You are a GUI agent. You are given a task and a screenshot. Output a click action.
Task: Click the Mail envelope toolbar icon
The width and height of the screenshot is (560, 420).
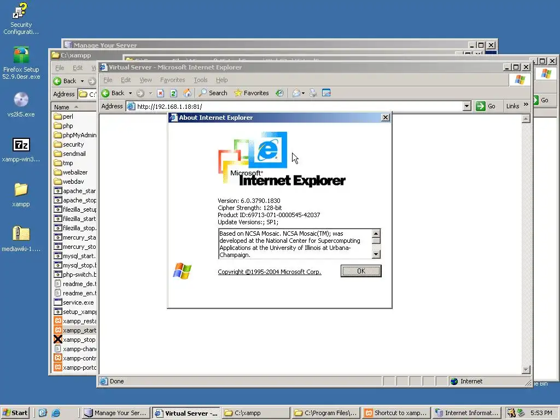click(296, 93)
